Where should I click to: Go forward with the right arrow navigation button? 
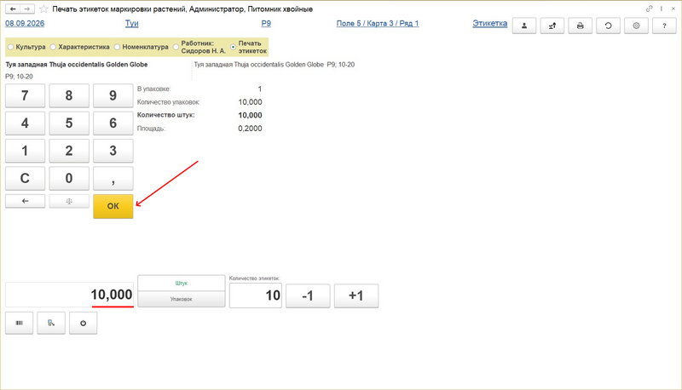point(27,9)
